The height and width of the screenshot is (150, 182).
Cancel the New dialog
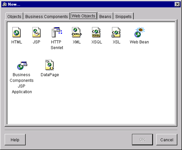pos(167,140)
